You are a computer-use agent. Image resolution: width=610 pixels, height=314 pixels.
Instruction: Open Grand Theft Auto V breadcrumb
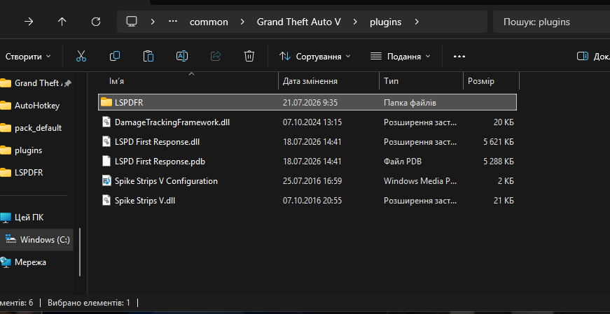tap(299, 22)
